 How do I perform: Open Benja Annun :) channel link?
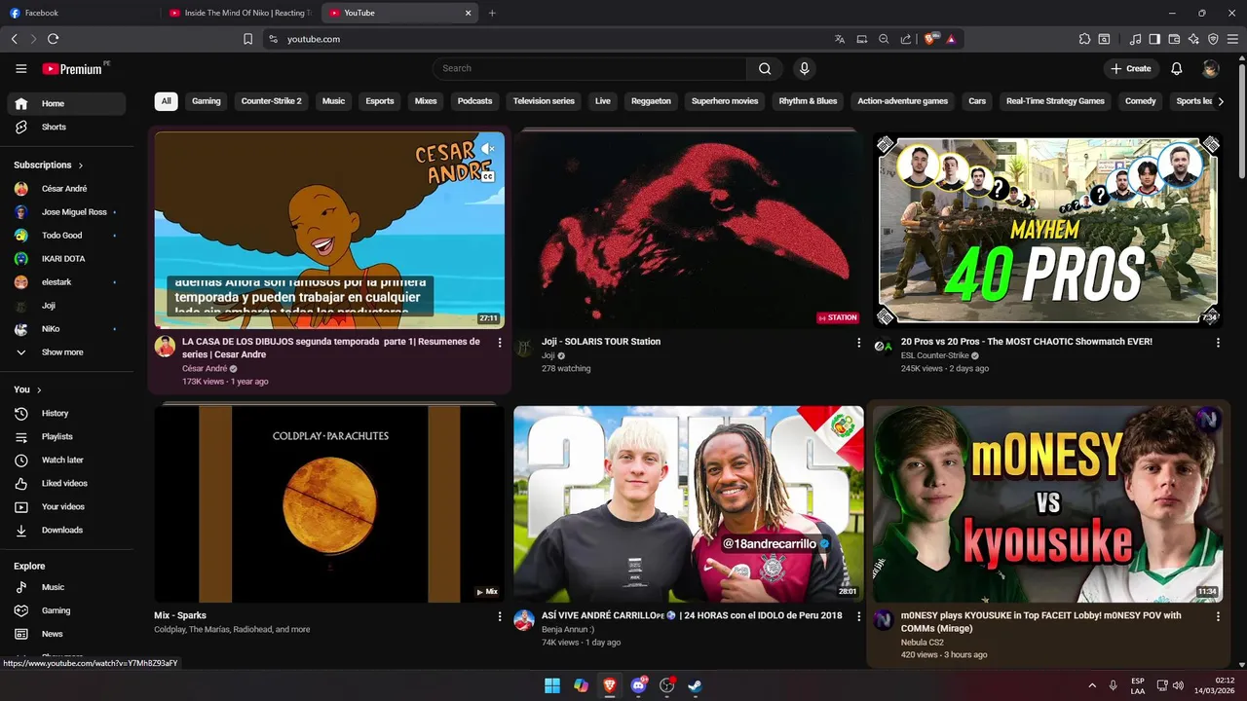(x=568, y=629)
